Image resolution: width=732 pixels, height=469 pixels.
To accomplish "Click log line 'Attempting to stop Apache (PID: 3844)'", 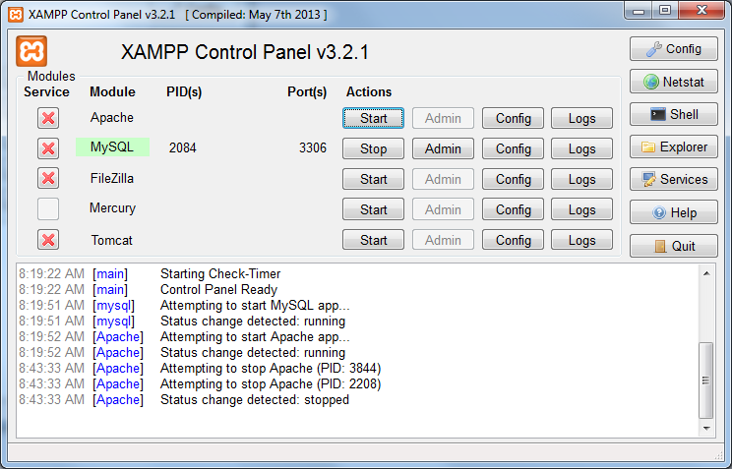I will [271, 368].
